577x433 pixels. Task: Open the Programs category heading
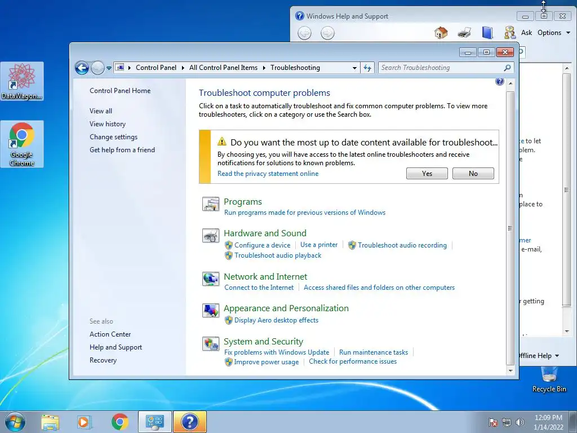[x=243, y=202]
